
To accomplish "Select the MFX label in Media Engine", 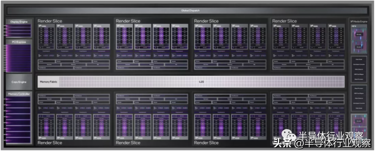I will 354,26.
